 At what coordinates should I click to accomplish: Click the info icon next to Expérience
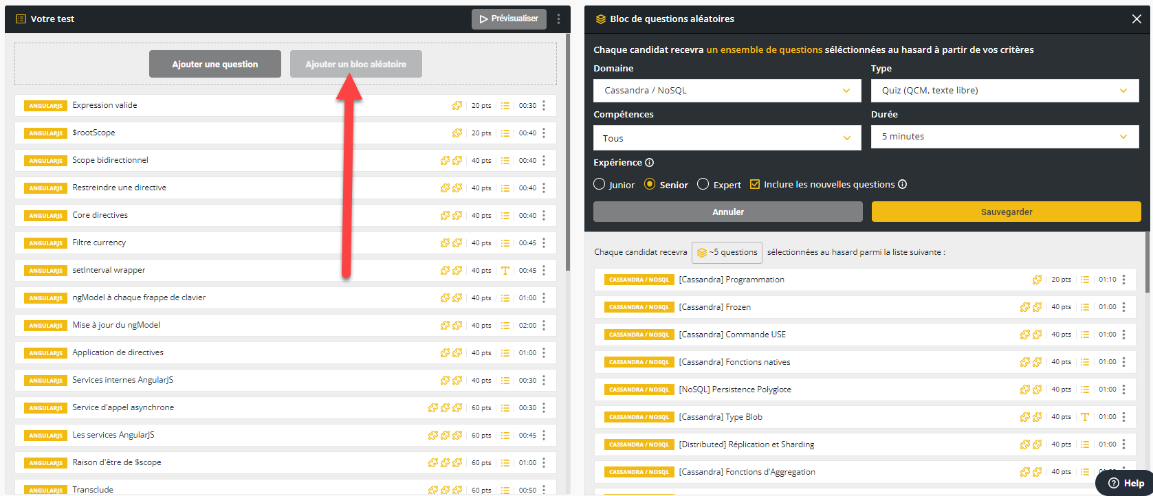coord(650,163)
